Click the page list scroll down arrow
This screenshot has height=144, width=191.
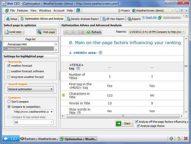[56, 50]
